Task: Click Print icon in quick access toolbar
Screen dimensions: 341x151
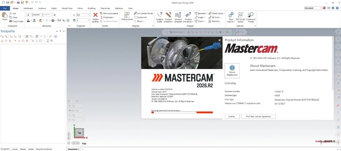Action: [x=18, y=2]
